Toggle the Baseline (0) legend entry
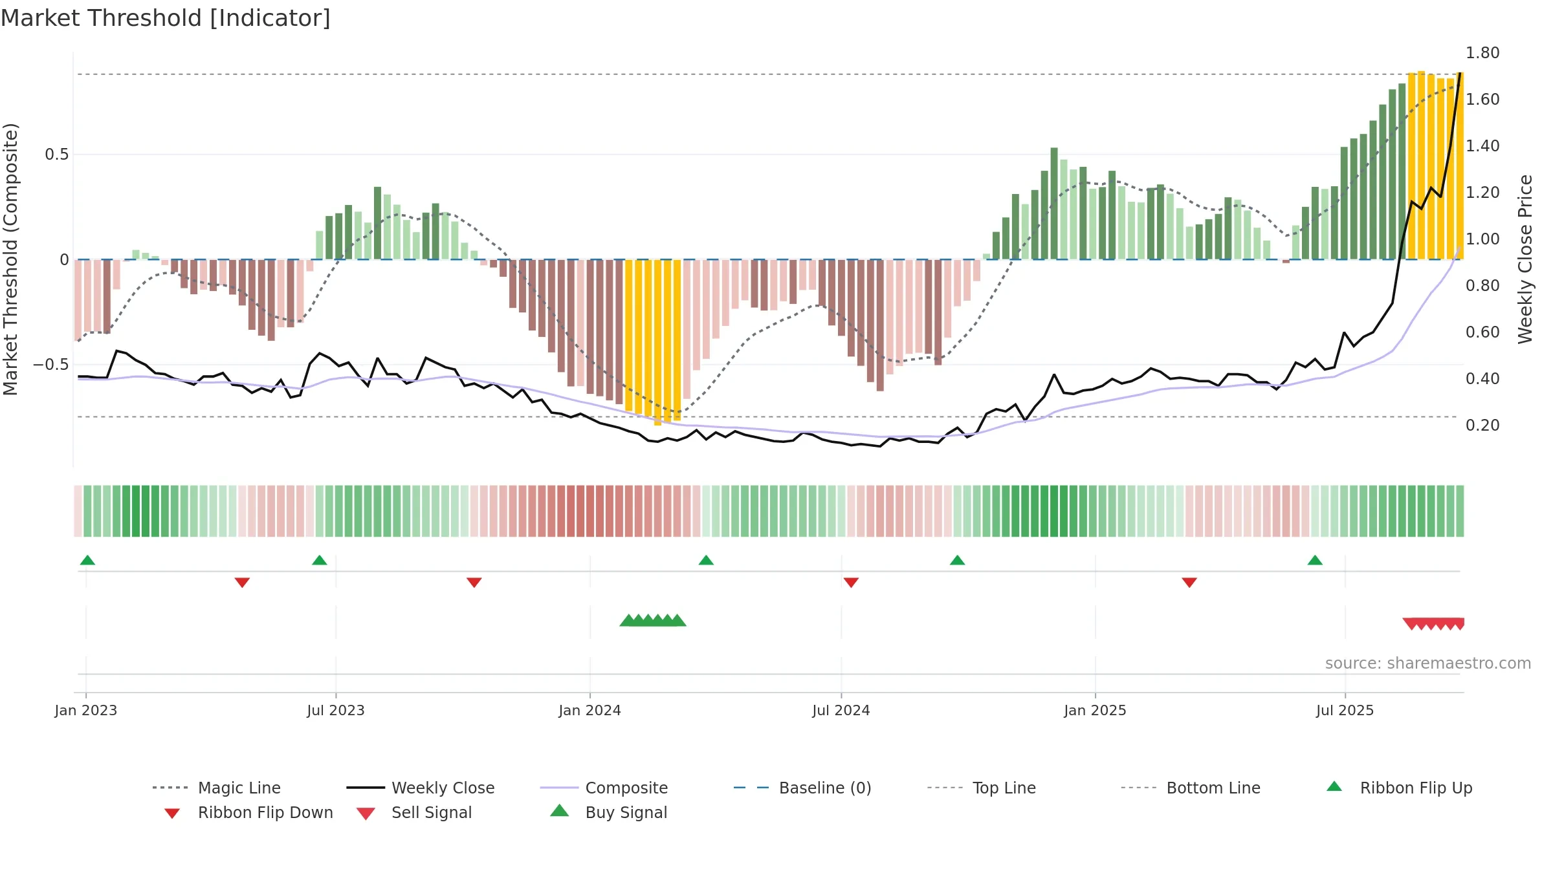Screen dimensions: 1553x873 802,788
